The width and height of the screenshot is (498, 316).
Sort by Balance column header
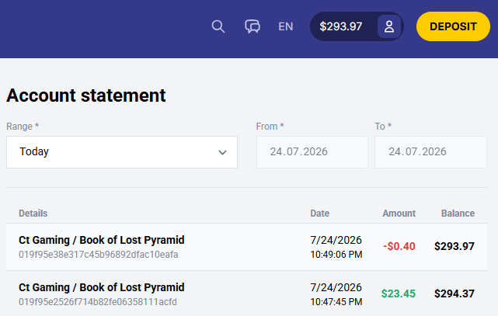point(458,214)
